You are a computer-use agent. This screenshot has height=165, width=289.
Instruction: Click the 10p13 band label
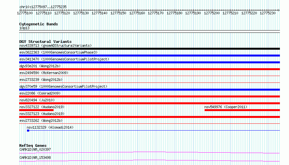pos(24,28)
